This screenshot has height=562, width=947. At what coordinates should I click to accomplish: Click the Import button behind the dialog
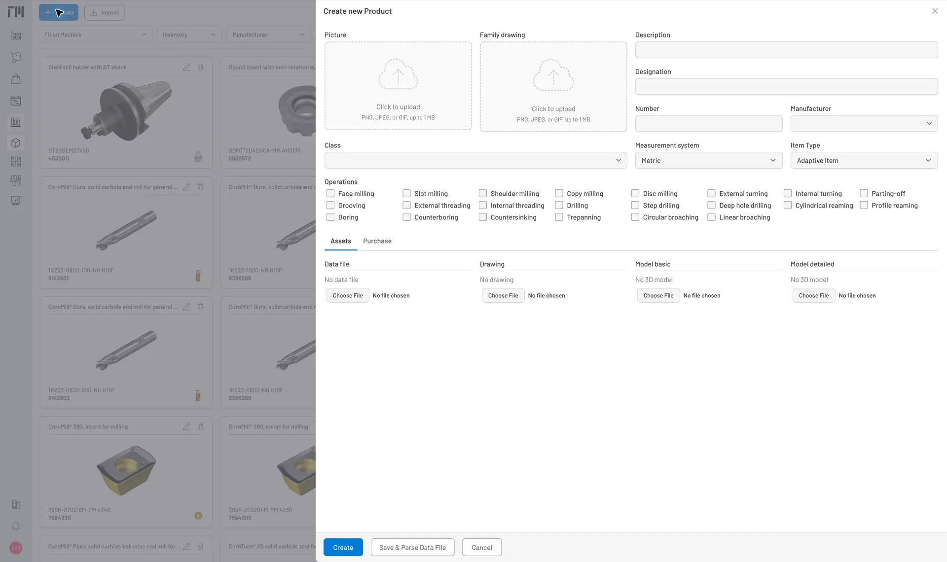pos(105,12)
